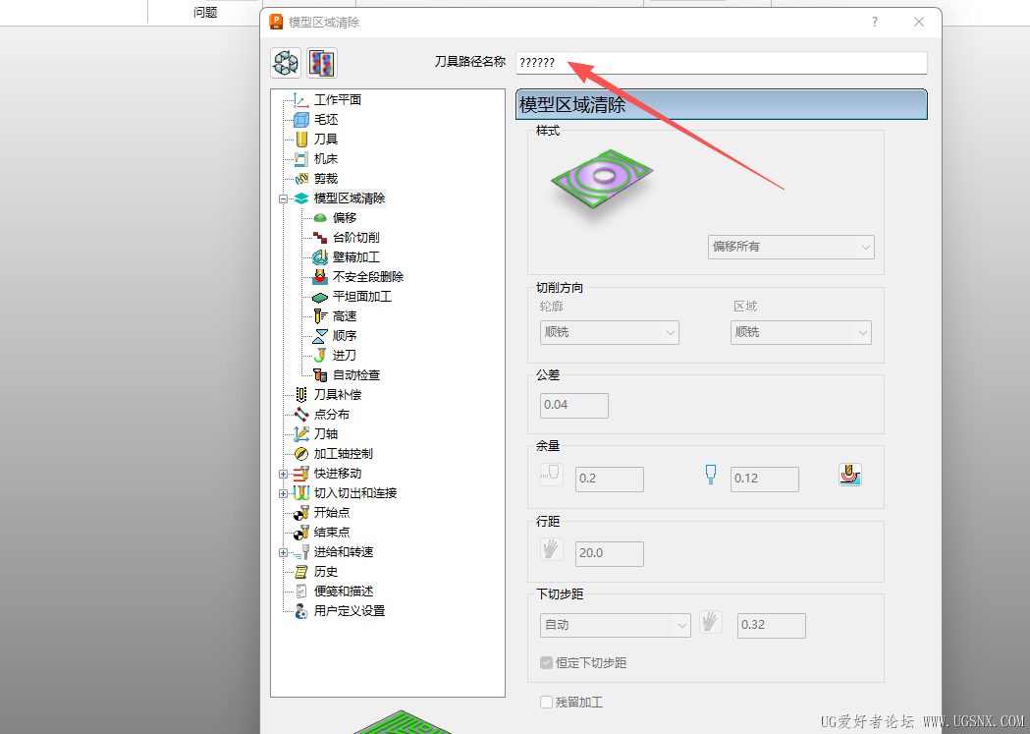Screen dimensions: 1030x734
Task: Select the 剪裁 limit icon
Action: click(x=300, y=179)
